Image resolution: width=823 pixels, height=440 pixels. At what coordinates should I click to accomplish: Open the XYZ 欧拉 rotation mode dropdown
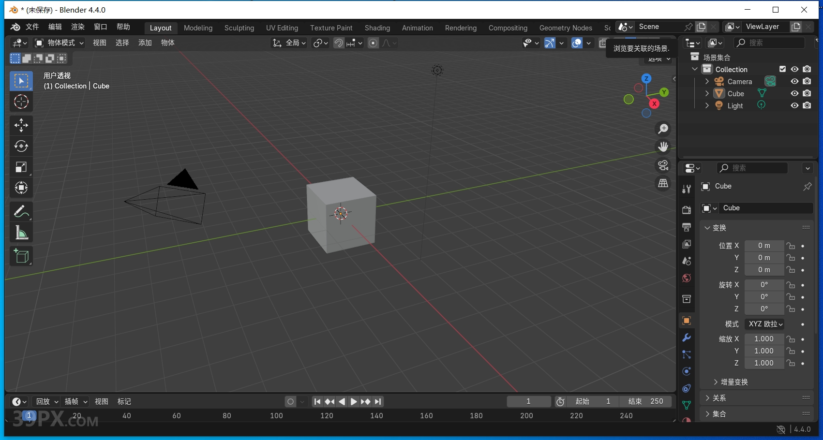click(x=764, y=324)
